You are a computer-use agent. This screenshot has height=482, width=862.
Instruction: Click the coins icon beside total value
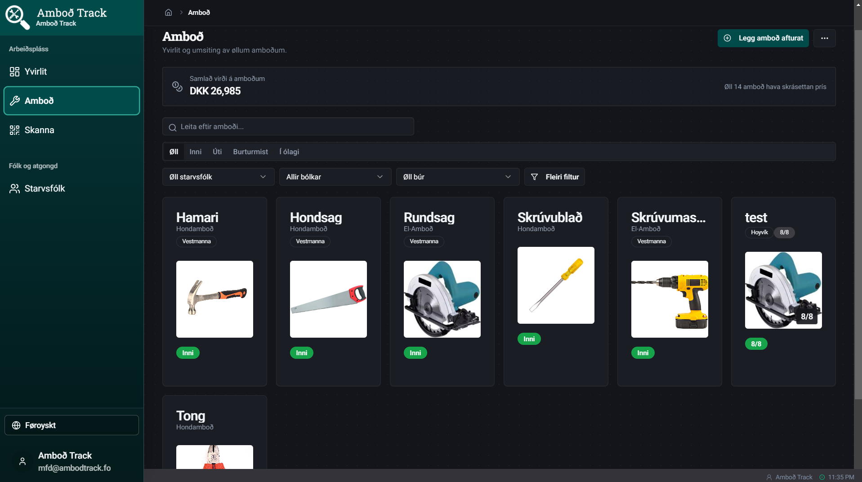177,86
